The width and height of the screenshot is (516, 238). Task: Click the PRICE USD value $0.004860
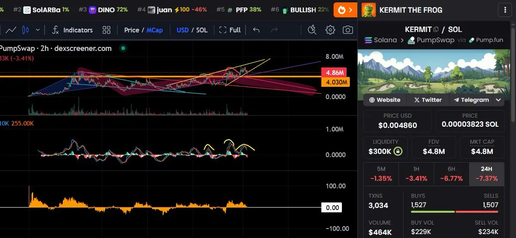(x=397, y=125)
